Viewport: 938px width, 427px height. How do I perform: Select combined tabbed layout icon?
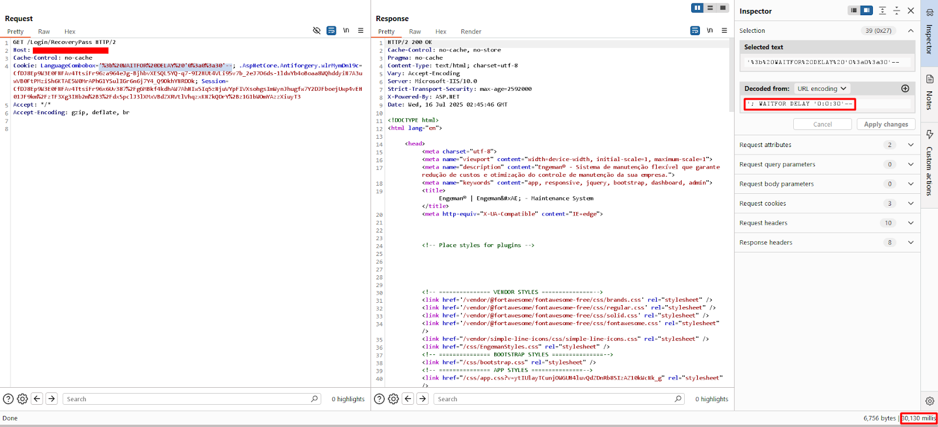click(723, 8)
